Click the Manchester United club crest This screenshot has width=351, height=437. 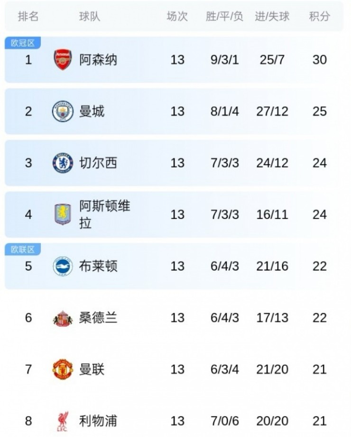[x=63, y=369]
